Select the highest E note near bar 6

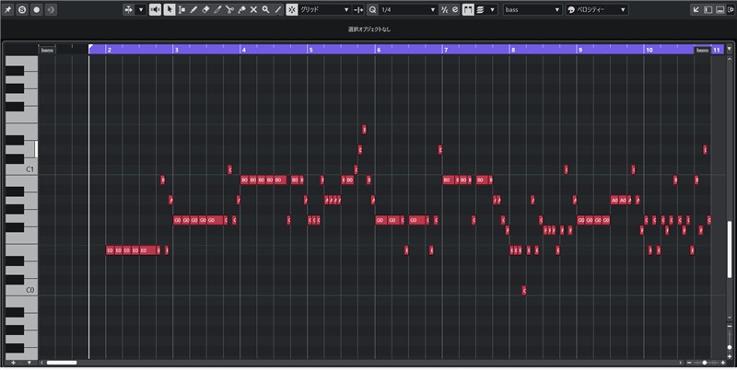point(364,129)
